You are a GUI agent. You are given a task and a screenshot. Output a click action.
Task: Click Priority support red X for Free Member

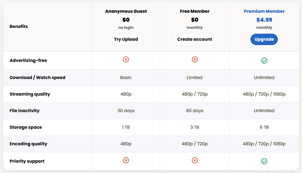click(x=194, y=160)
